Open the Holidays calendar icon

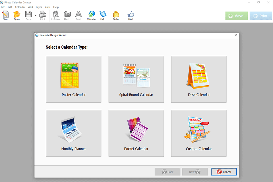pyautogui.click(x=56, y=16)
